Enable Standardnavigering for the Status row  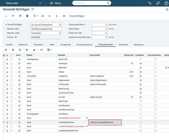[x=155, y=72]
